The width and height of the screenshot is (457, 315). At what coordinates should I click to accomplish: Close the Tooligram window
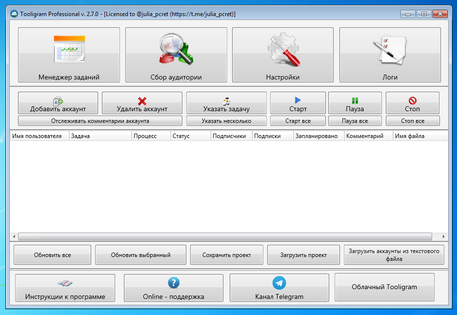tap(440, 14)
